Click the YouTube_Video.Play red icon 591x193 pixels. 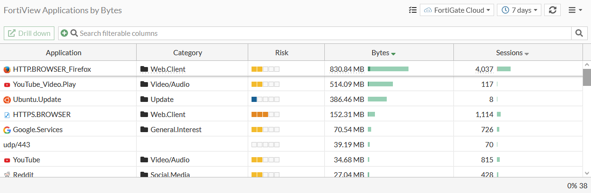click(x=7, y=84)
